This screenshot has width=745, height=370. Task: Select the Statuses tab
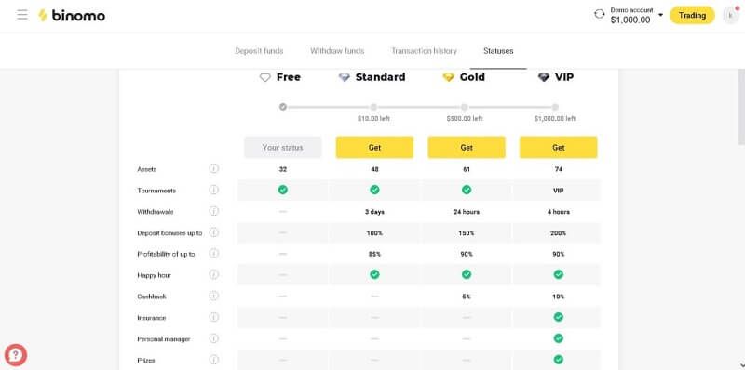tap(498, 51)
